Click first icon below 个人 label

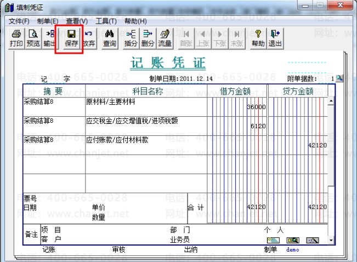coord(273,240)
